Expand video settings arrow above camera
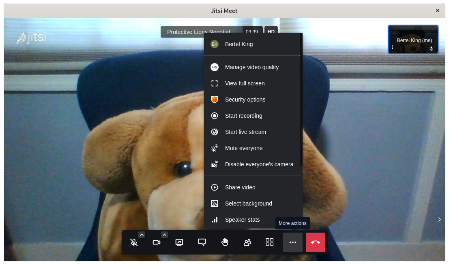 (164, 235)
